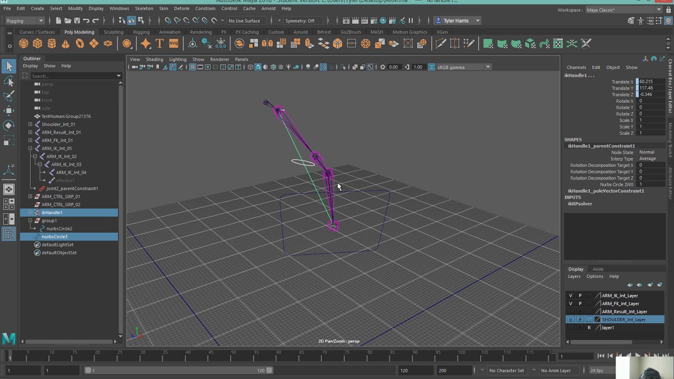Switch to the Anim tab in Layer Editor
The height and width of the screenshot is (379, 674).
click(x=598, y=269)
